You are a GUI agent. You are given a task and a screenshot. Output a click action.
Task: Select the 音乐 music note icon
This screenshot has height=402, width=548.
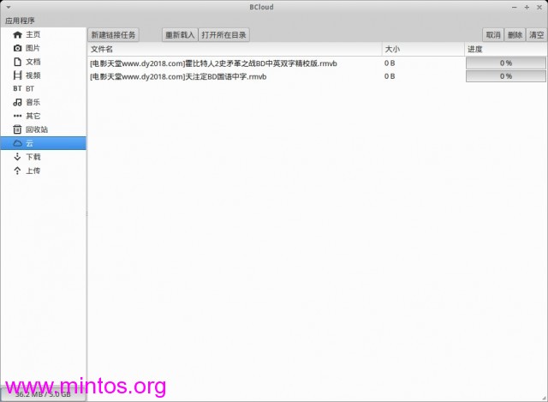[x=17, y=102]
